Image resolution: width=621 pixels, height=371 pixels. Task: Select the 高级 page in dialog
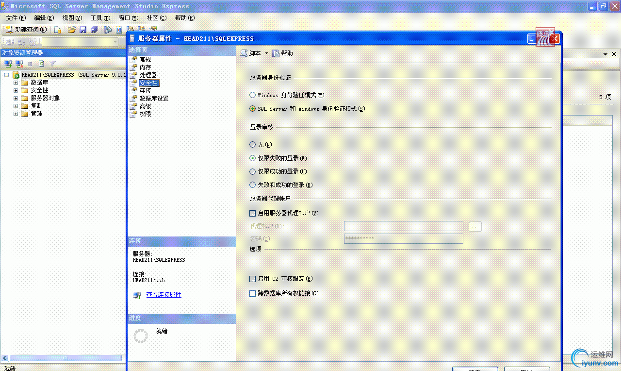tap(145, 106)
